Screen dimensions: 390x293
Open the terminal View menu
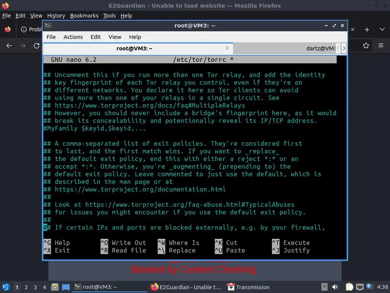click(115, 37)
